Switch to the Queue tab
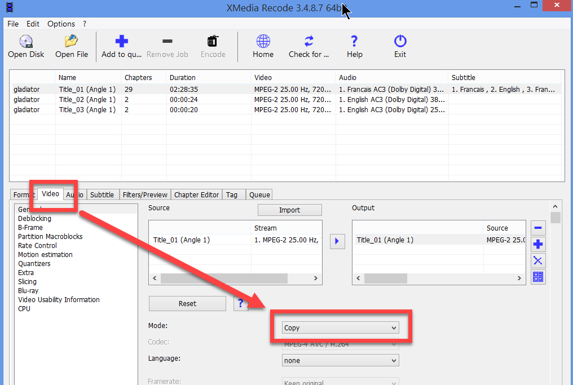 259,194
